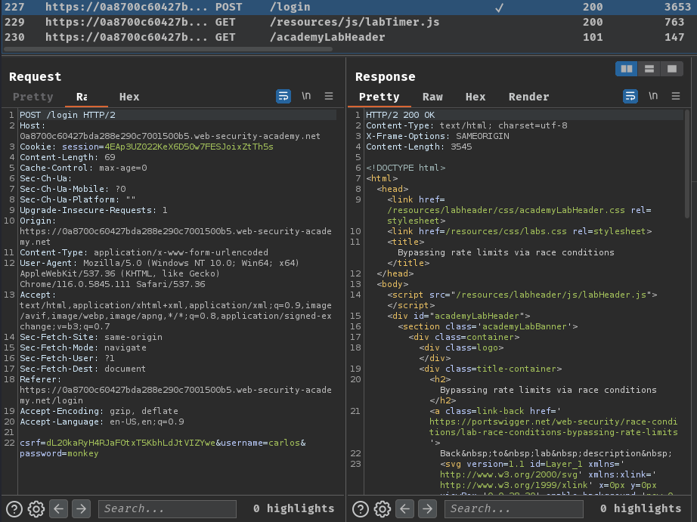Image resolution: width=697 pixels, height=522 pixels.
Task: Open Request search settings gear
Action: click(x=36, y=508)
